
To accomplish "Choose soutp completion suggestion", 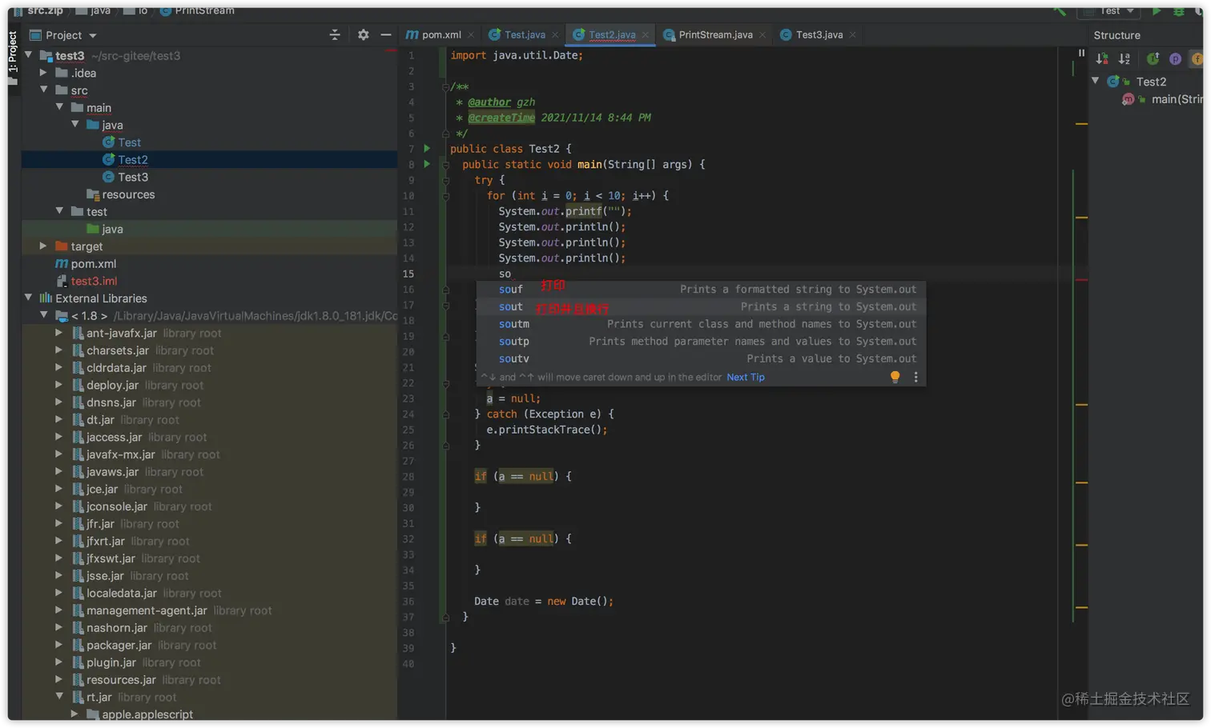I will [x=701, y=342].
